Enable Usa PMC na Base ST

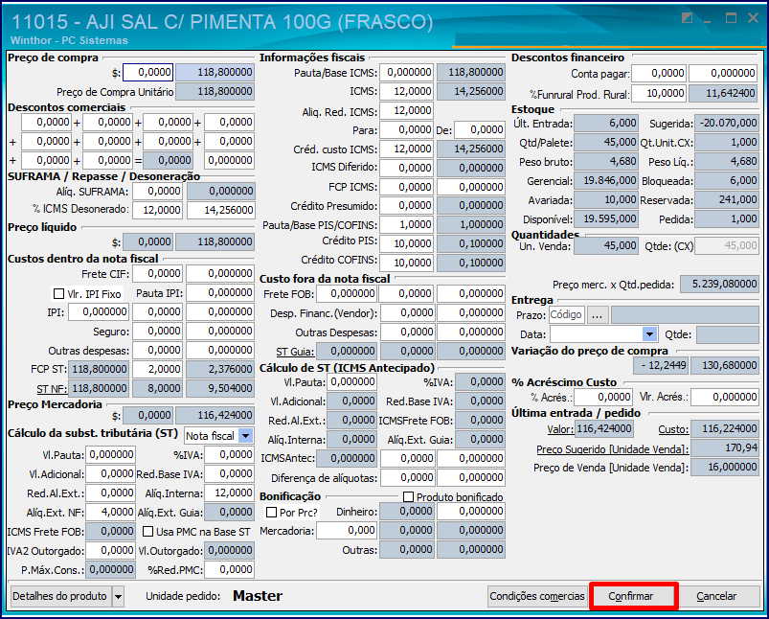click(147, 532)
